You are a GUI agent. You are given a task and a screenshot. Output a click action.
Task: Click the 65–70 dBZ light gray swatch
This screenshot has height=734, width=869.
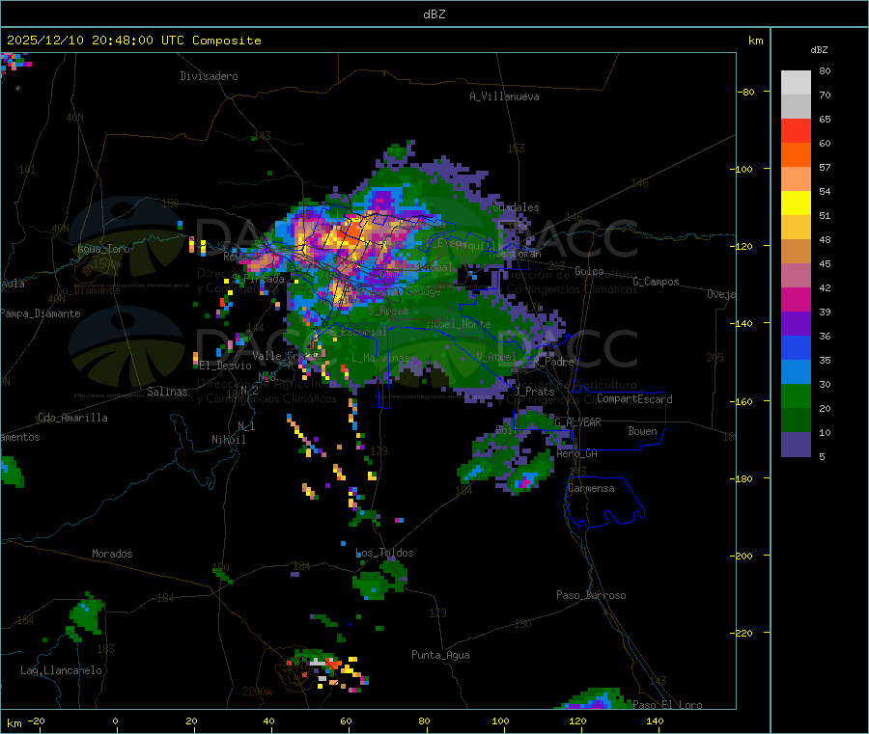coord(796,106)
